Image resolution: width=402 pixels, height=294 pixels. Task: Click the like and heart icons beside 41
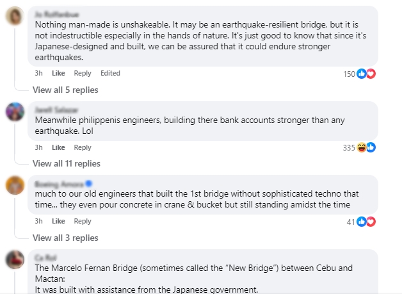(x=366, y=222)
